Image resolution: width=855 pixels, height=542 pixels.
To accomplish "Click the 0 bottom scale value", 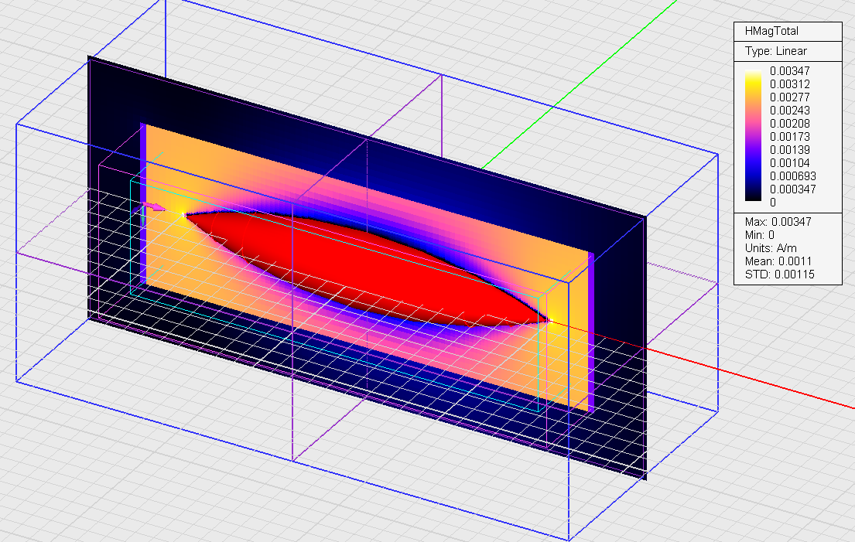I will pyautogui.click(x=773, y=202).
